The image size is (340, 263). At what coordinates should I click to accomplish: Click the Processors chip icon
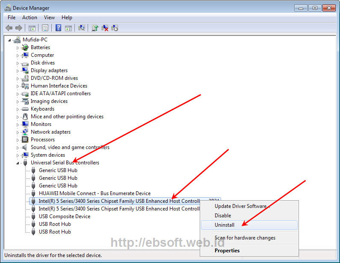pos(25,140)
